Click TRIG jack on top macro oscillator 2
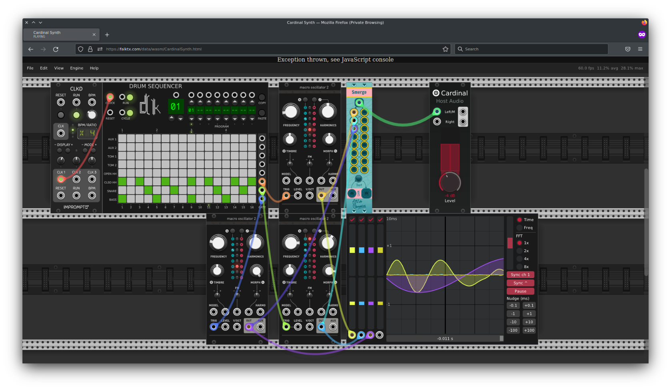Image resolution: width=671 pixels, height=390 pixels. [x=286, y=195]
